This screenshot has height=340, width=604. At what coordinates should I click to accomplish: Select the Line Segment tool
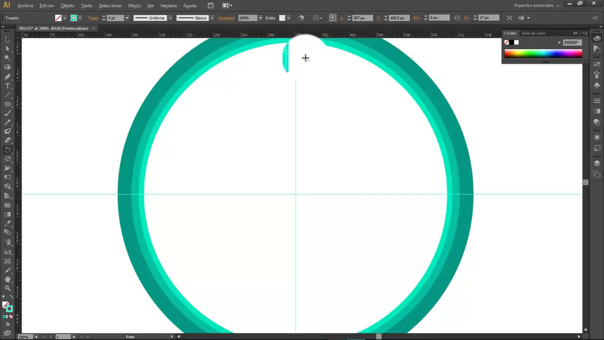[8, 95]
